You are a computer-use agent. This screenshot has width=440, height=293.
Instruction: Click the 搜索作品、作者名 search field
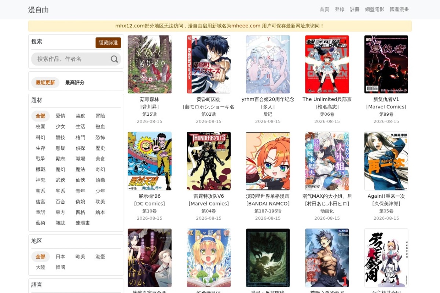click(76, 59)
